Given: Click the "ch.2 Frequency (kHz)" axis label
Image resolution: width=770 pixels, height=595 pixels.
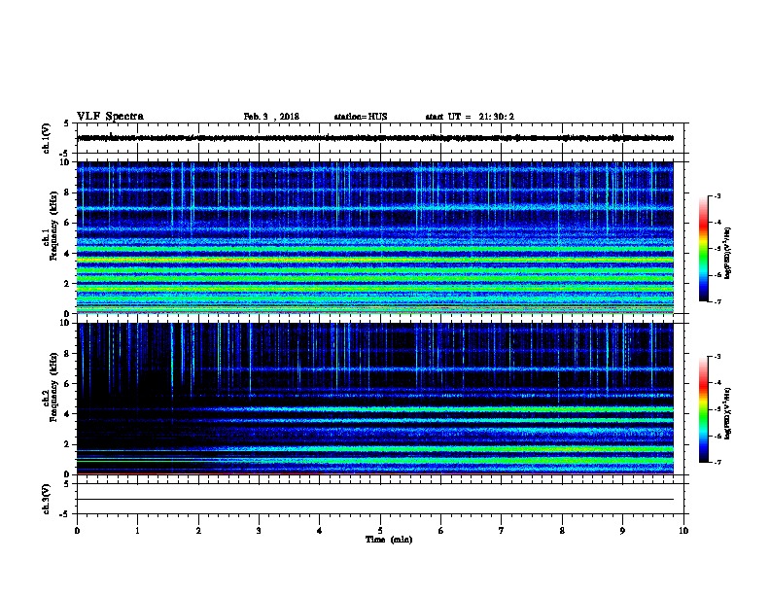Looking at the screenshot, I should point(51,387).
